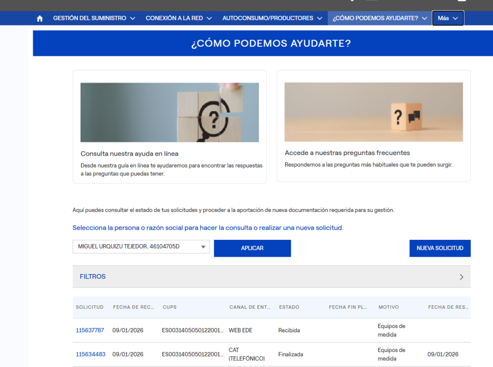Open the online help puzzle image
This screenshot has height=367, width=493.
click(169, 112)
